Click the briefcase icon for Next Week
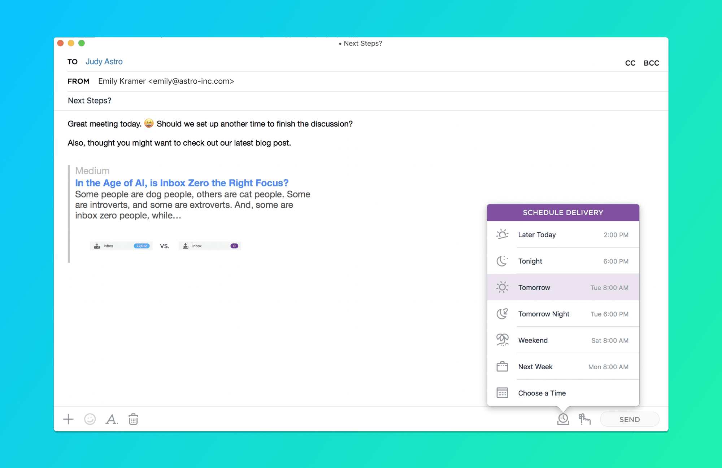 [502, 367]
